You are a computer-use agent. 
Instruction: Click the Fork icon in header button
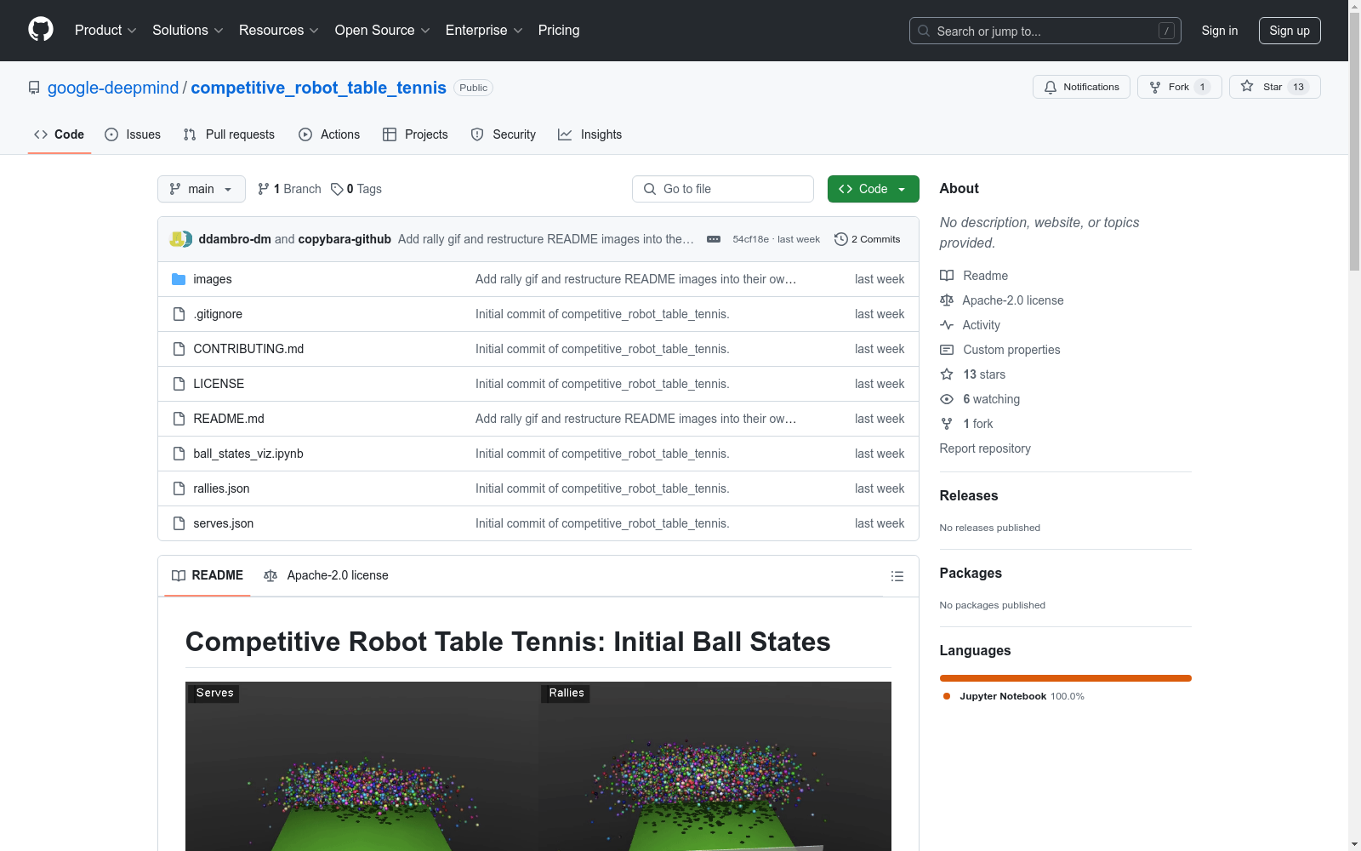click(1155, 87)
